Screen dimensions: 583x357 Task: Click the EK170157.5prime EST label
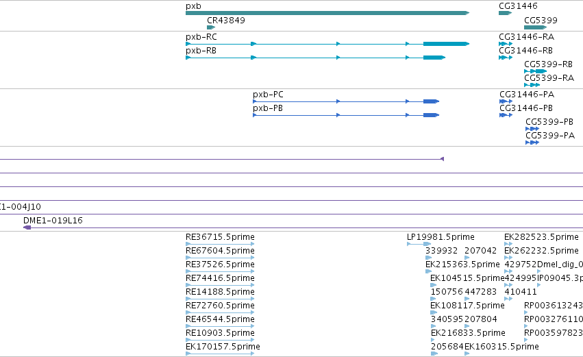(223, 347)
